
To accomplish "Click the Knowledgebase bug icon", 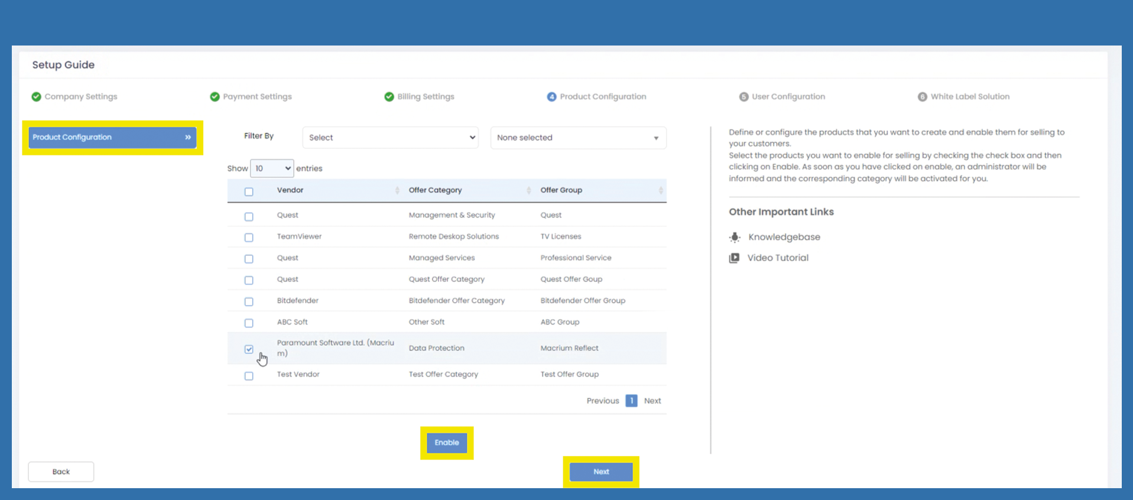I will click(x=735, y=237).
